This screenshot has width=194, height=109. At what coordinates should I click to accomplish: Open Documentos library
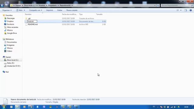click(x=12, y=42)
